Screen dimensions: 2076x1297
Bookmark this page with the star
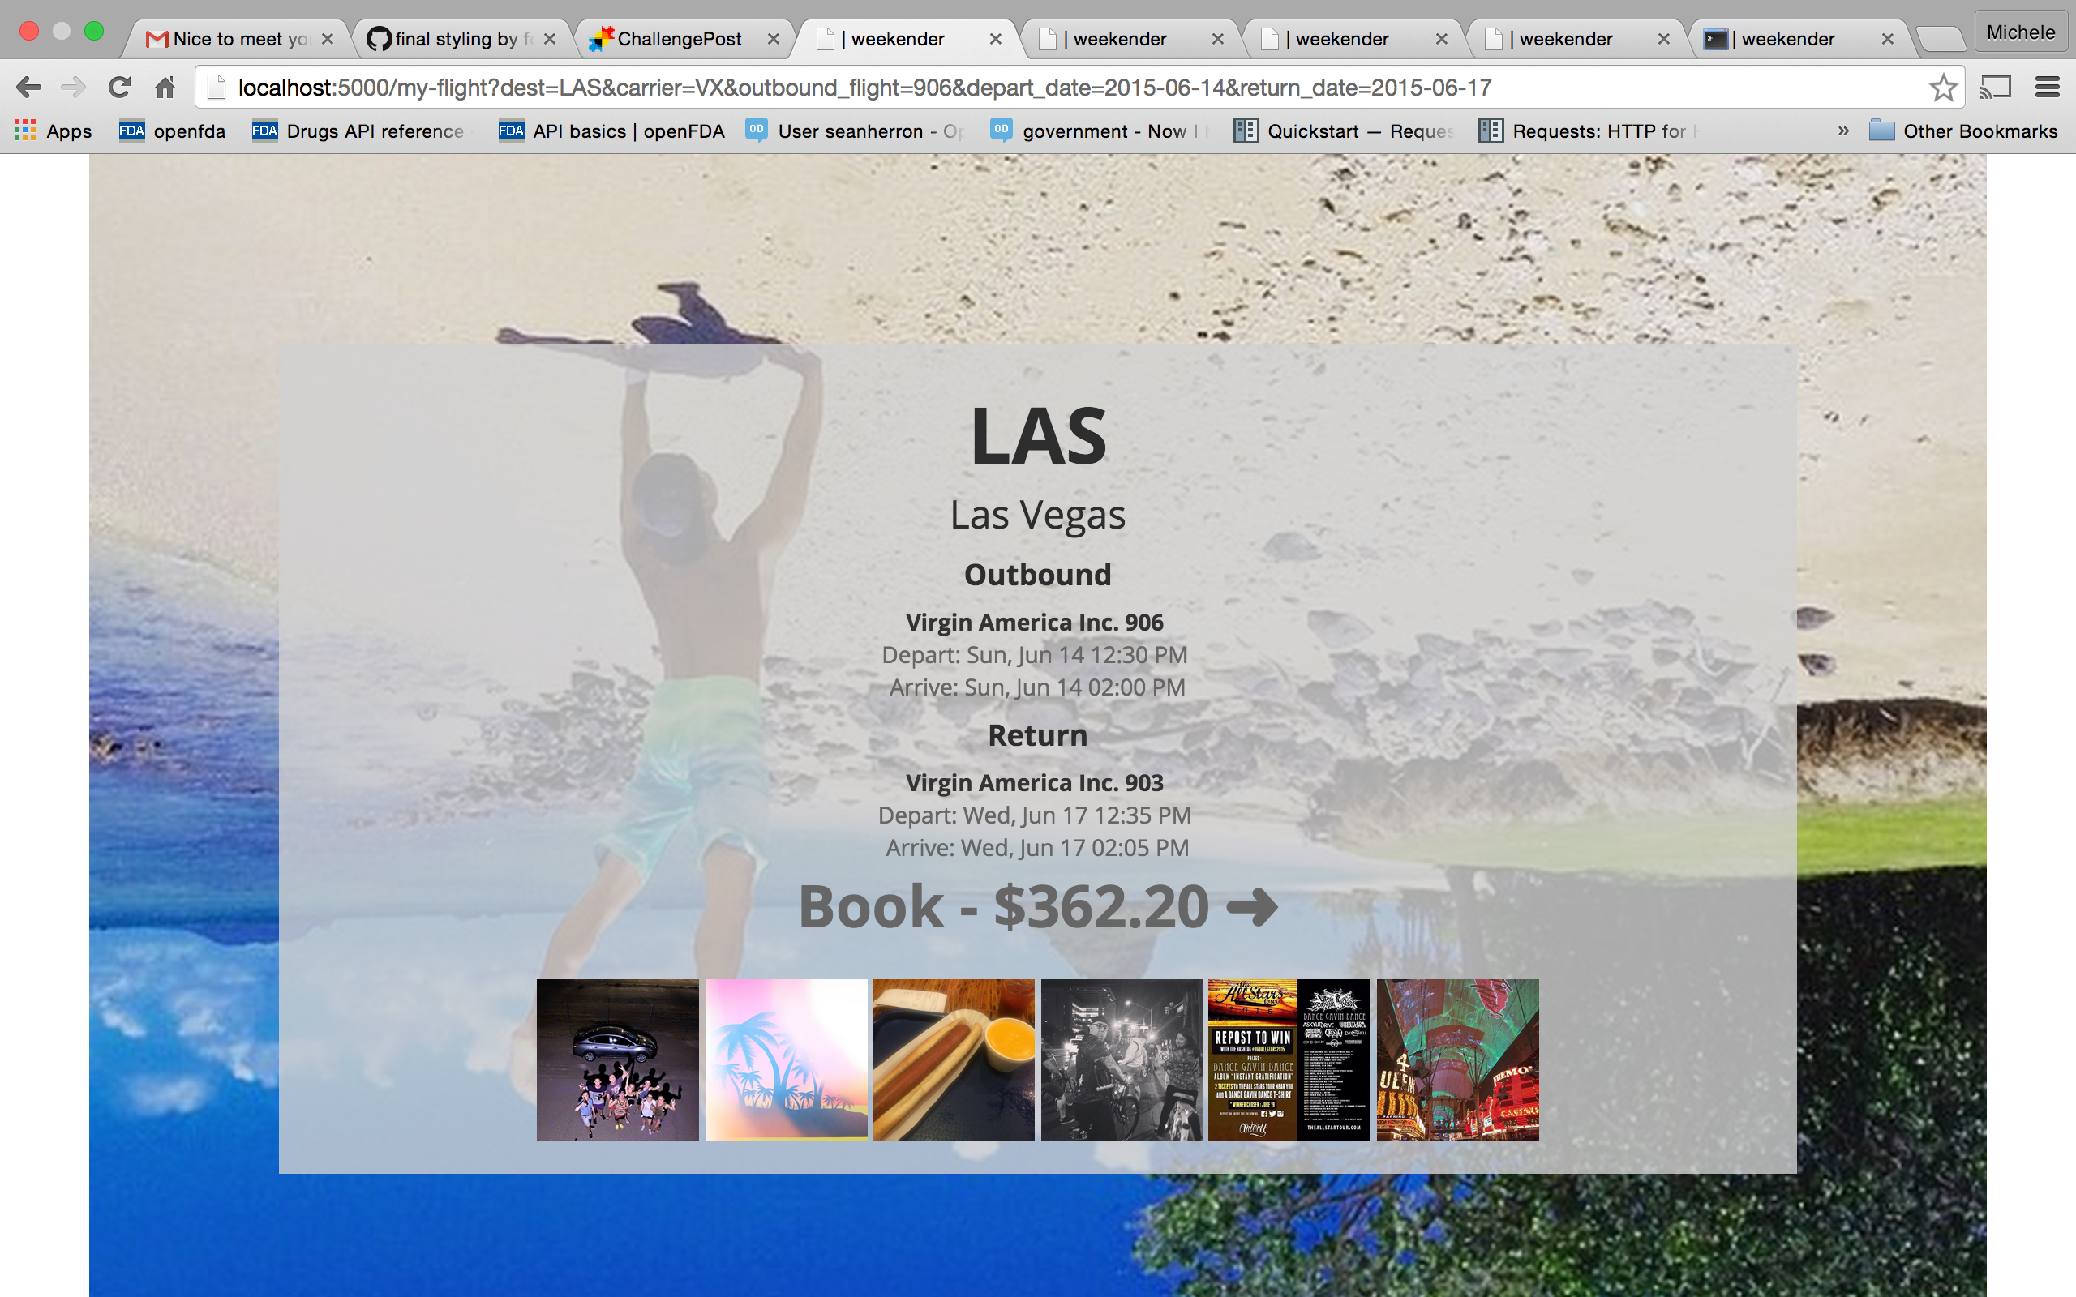(1942, 87)
